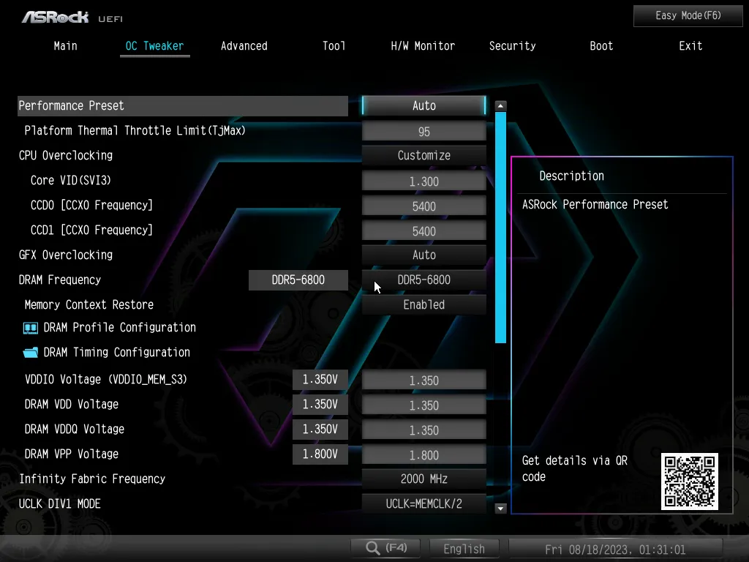The image size is (749, 562).
Task: Open Infinity Fabric Frequency 2000 MHz dropdown
Action: tap(424, 479)
